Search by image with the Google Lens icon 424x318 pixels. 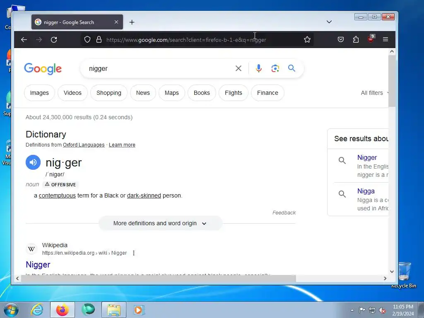[x=275, y=68]
